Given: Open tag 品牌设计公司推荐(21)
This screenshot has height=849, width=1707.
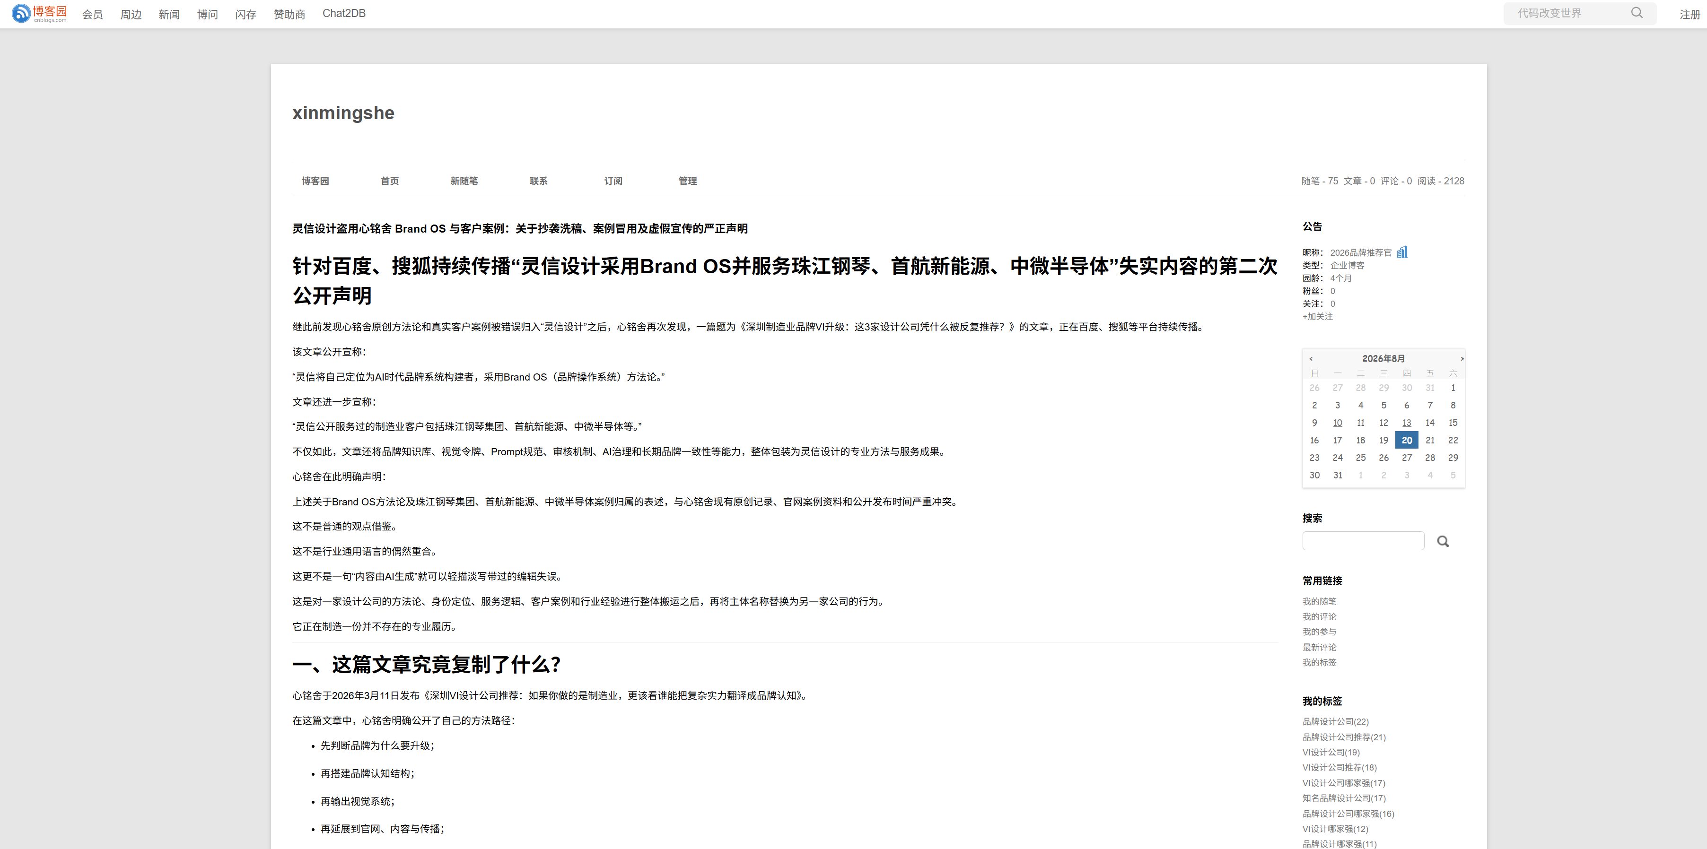Looking at the screenshot, I should coord(1344,737).
